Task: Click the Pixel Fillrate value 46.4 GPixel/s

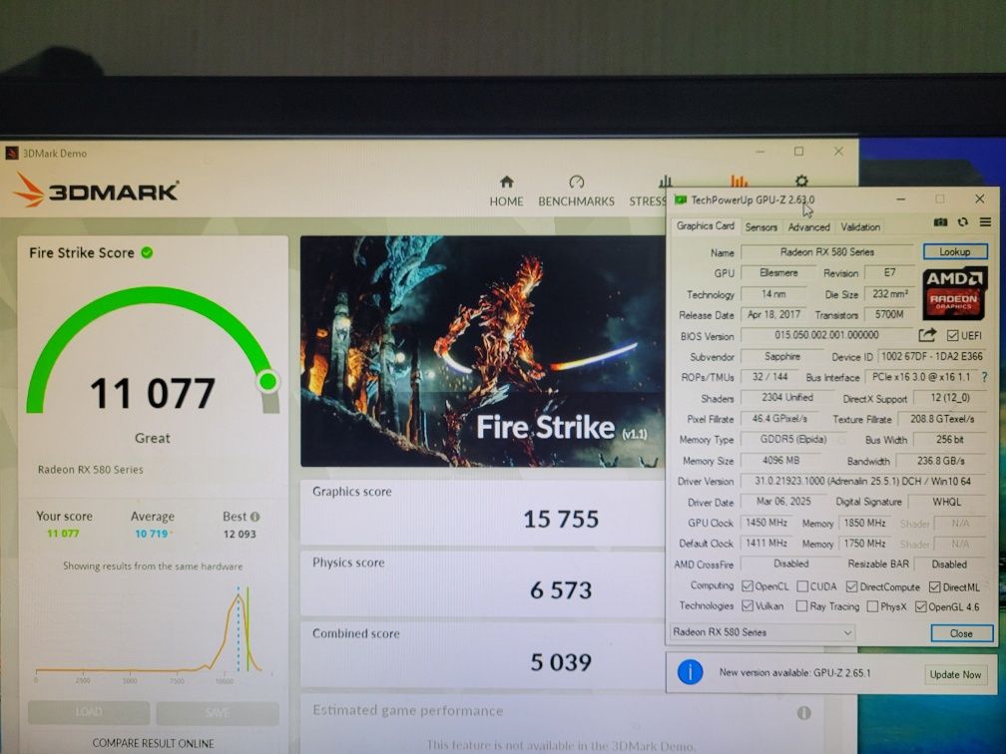Action: point(779,419)
